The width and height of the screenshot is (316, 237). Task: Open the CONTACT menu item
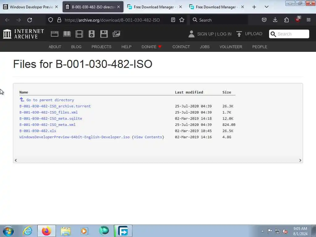tap(181, 47)
